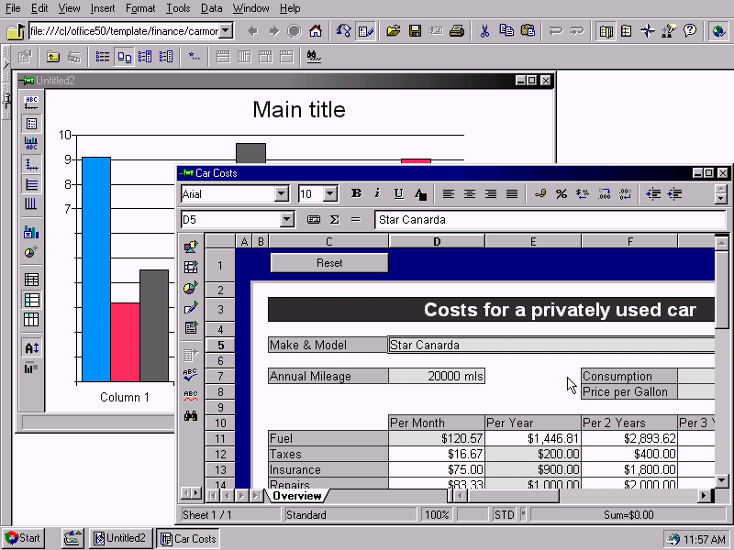This screenshot has width=734, height=550.
Task: Click the Find (binoculars) icon in Car Costs toolbar
Action: [x=191, y=415]
